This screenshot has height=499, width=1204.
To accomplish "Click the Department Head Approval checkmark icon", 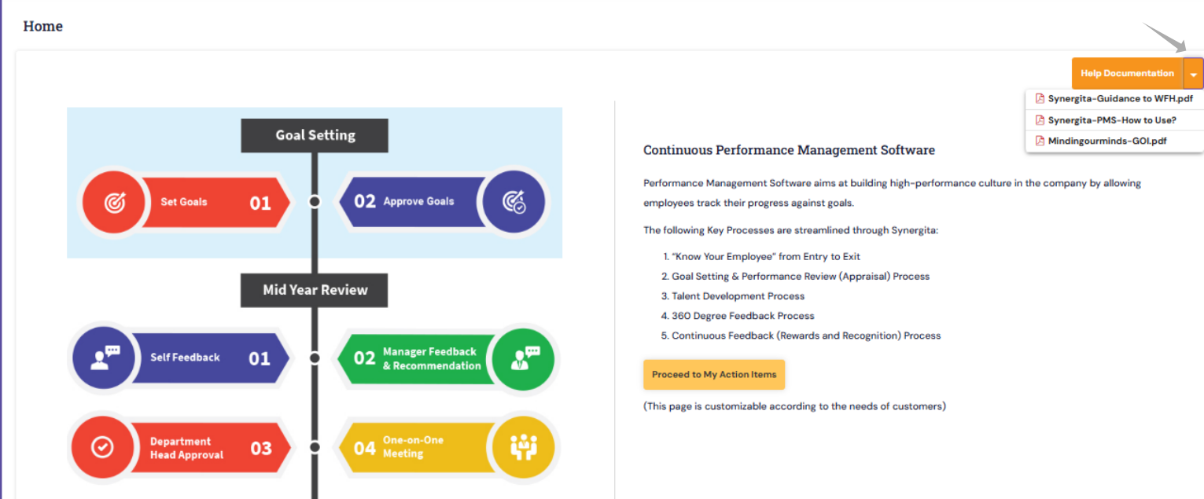I will [103, 447].
